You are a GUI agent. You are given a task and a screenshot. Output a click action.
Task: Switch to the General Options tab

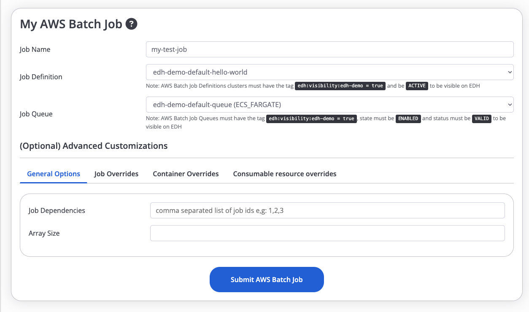54,174
